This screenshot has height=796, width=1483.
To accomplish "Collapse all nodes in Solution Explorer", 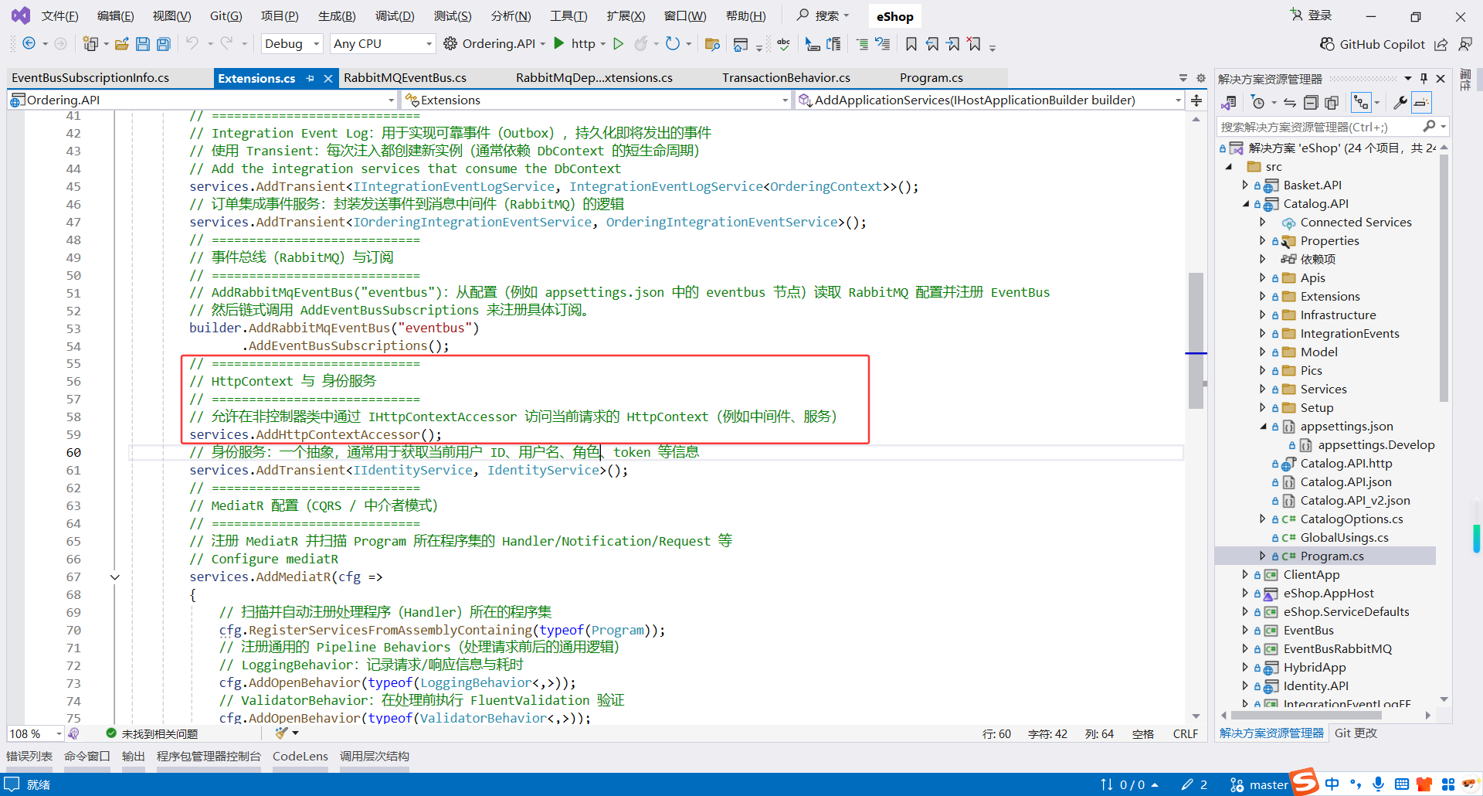I will 1311,102.
